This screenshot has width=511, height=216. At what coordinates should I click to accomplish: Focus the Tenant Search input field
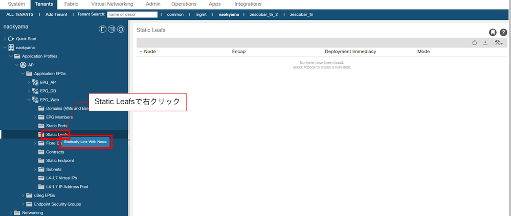point(132,15)
